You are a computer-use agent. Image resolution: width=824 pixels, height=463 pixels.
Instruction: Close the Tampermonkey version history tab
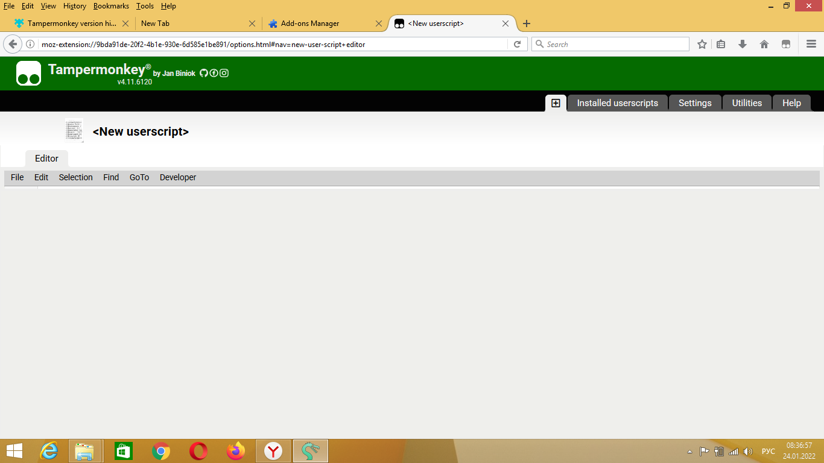pos(125,24)
